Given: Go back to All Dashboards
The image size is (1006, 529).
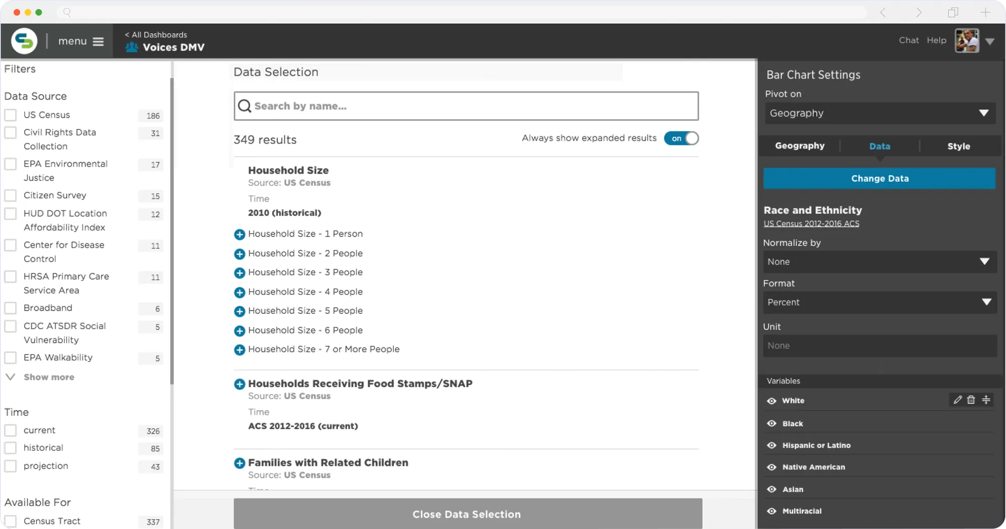Looking at the screenshot, I should [x=156, y=35].
